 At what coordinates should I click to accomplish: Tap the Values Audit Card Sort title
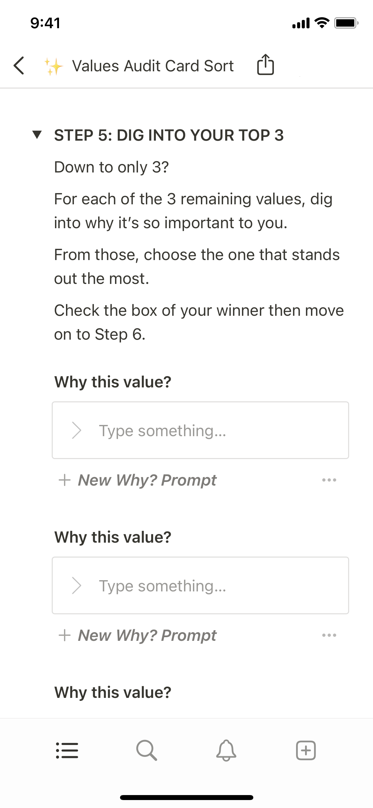153,66
